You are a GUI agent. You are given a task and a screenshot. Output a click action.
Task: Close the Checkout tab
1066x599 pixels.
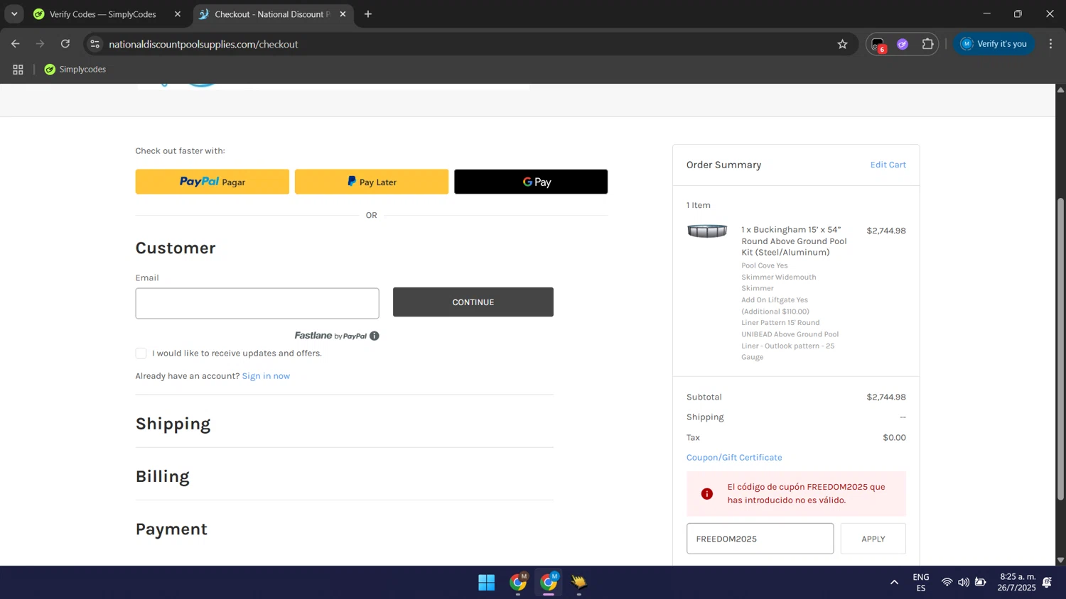(x=343, y=14)
